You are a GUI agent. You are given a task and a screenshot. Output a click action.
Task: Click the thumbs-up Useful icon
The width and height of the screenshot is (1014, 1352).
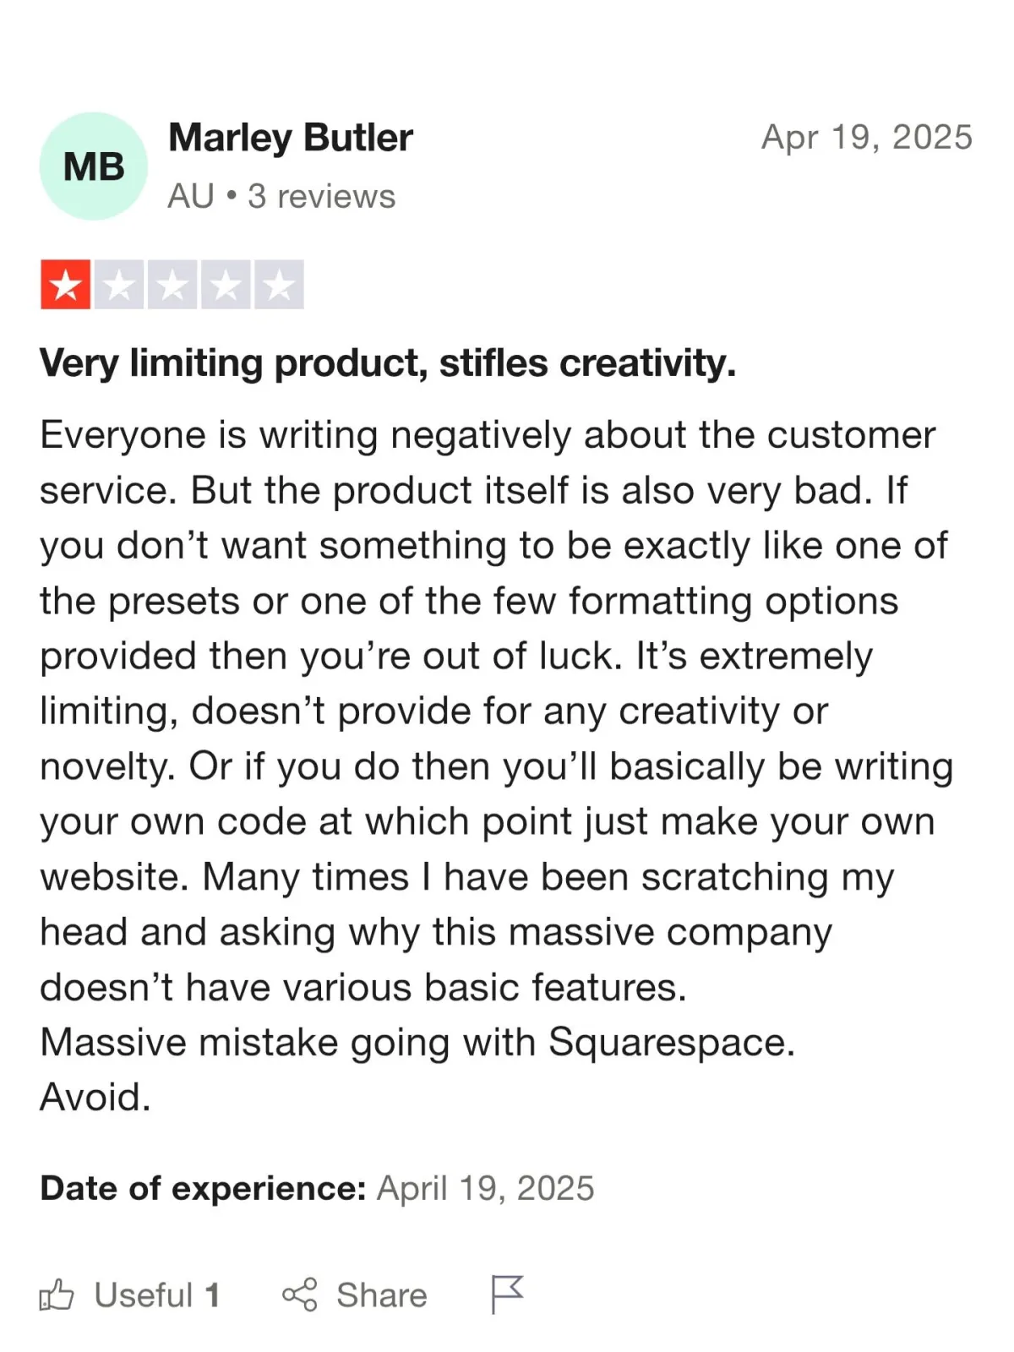pyautogui.click(x=57, y=1295)
